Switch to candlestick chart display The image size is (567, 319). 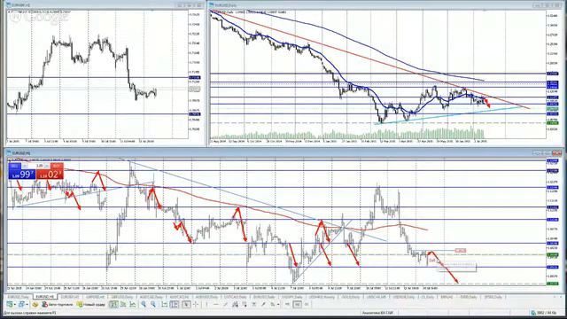pos(123,305)
